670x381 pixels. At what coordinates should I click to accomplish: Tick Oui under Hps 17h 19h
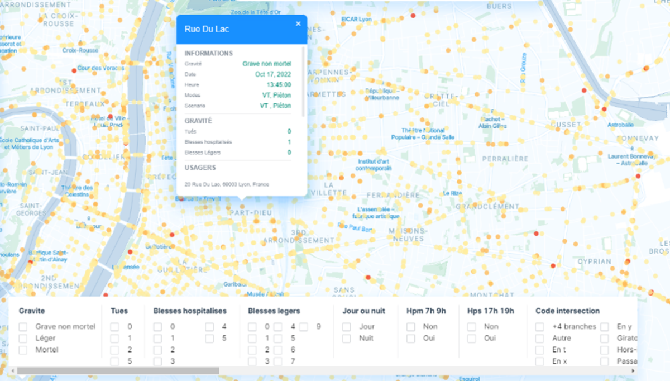pyautogui.click(x=472, y=339)
